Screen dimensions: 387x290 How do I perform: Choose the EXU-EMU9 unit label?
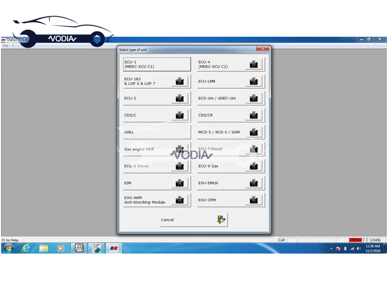[208, 183]
